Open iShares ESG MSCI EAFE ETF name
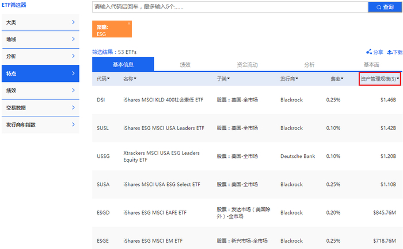This screenshot has height=249, width=403. coord(155,212)
